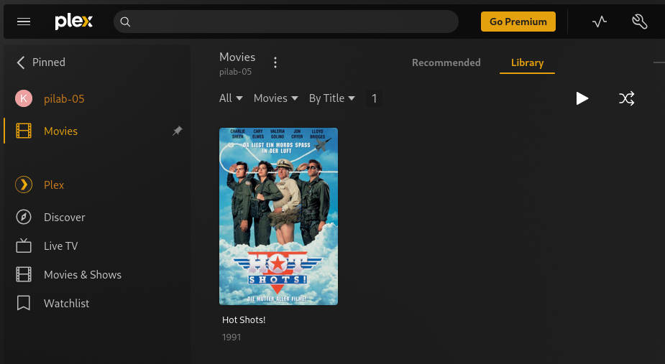Click the Movies library heading
The width and height of the screenshot is (665, 364).
point(237,57)
